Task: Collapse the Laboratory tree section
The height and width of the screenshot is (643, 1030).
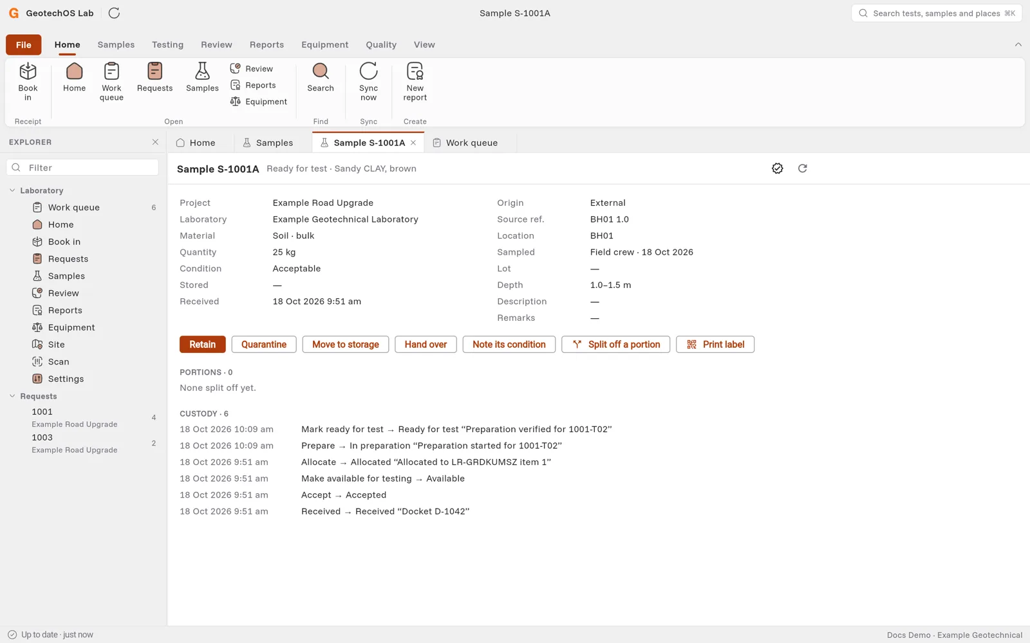Action: [x=12, y=190]
